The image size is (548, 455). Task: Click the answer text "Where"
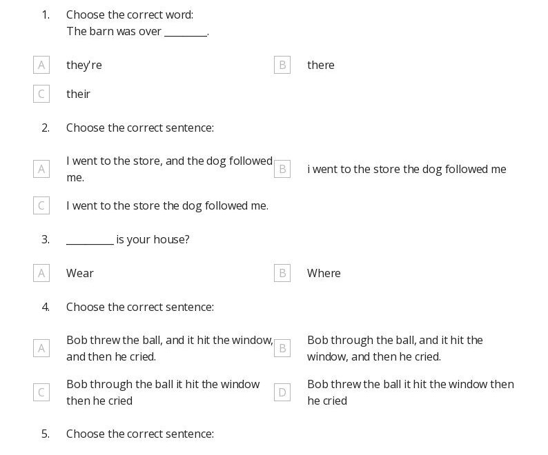[324, 273]
